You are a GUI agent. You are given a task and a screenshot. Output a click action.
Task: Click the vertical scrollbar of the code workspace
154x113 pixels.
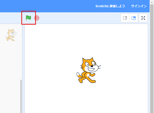point(21,96)
